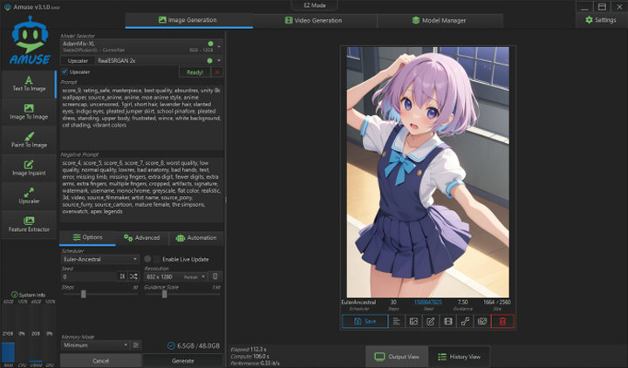
Task: Open Settings gear at top right
Action: point(601,20)
